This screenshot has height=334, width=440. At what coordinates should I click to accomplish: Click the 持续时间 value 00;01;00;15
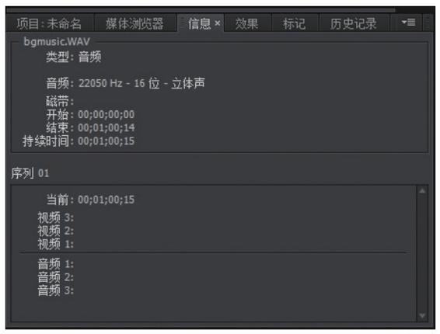tap(106, 141)
